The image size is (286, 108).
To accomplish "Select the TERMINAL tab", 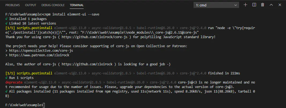I will point(76,5).
